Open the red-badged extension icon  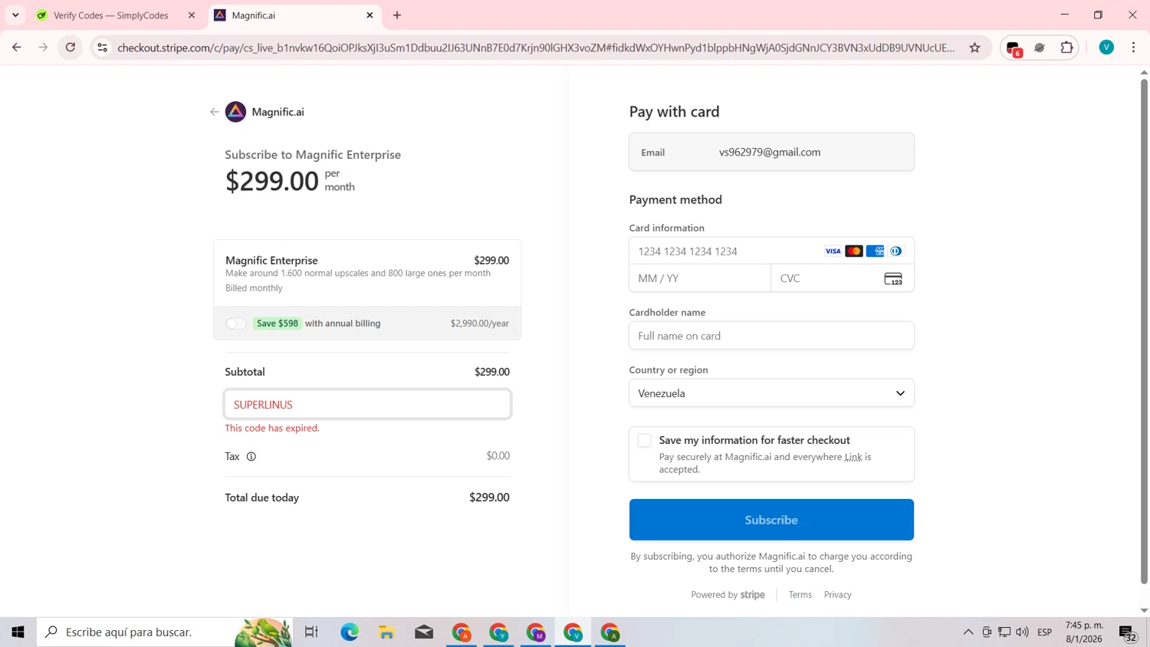coord(1014,48)
